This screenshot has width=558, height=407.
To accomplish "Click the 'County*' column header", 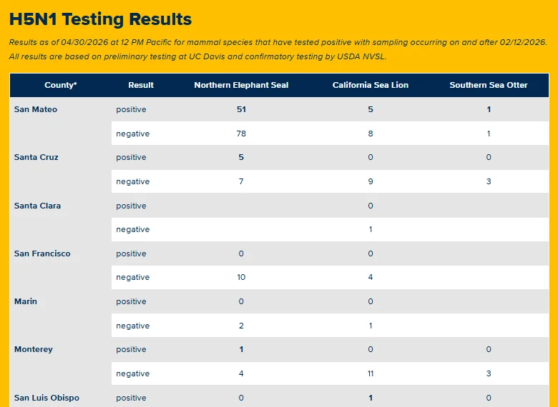I will coord(61,85).
